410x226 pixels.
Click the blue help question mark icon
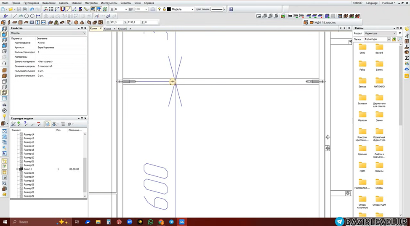(231, 9)
